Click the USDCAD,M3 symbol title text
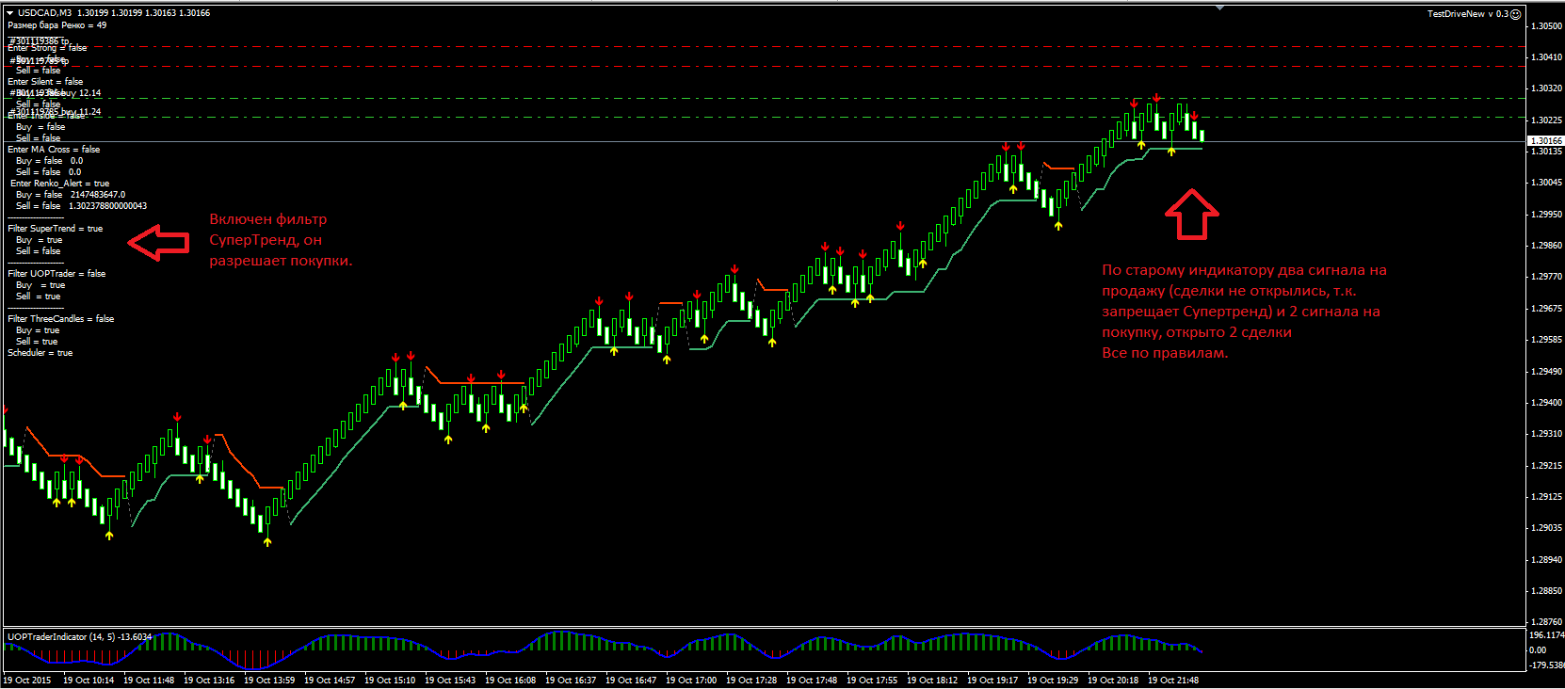Viewport: 1565px width, 689px height. (x=44, y=13)
